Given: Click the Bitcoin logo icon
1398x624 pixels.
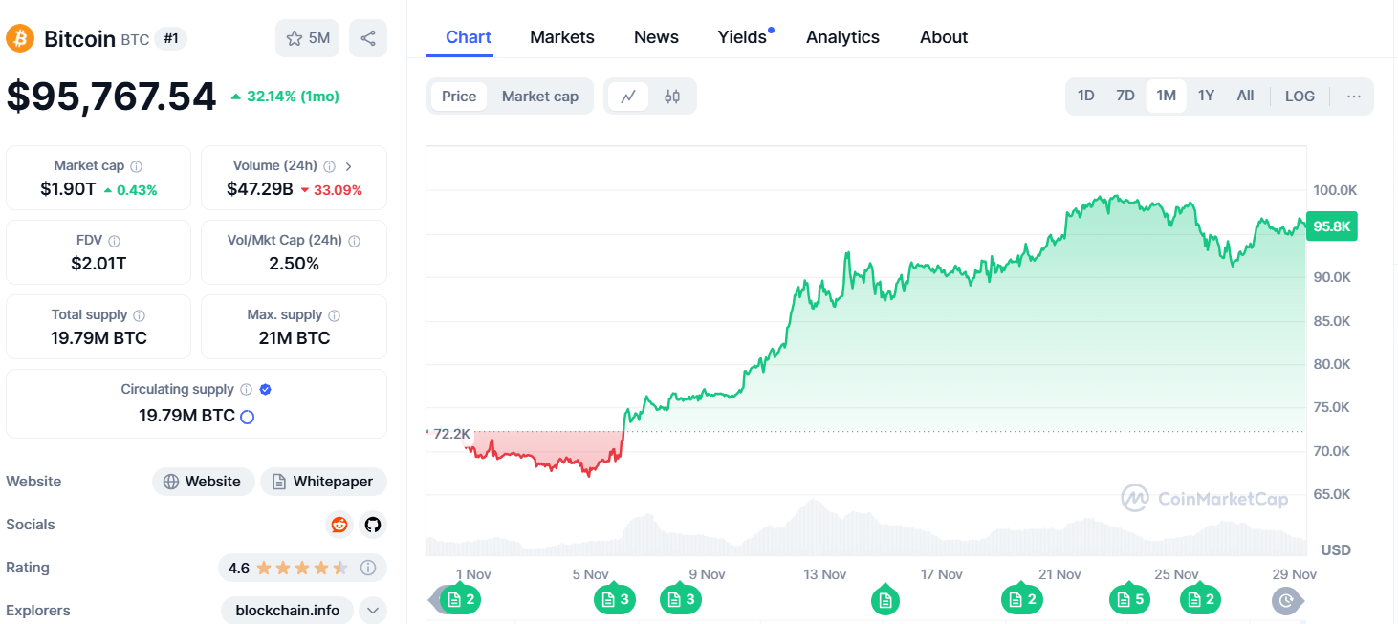Looking at the screenshot, I should (20, 38).
